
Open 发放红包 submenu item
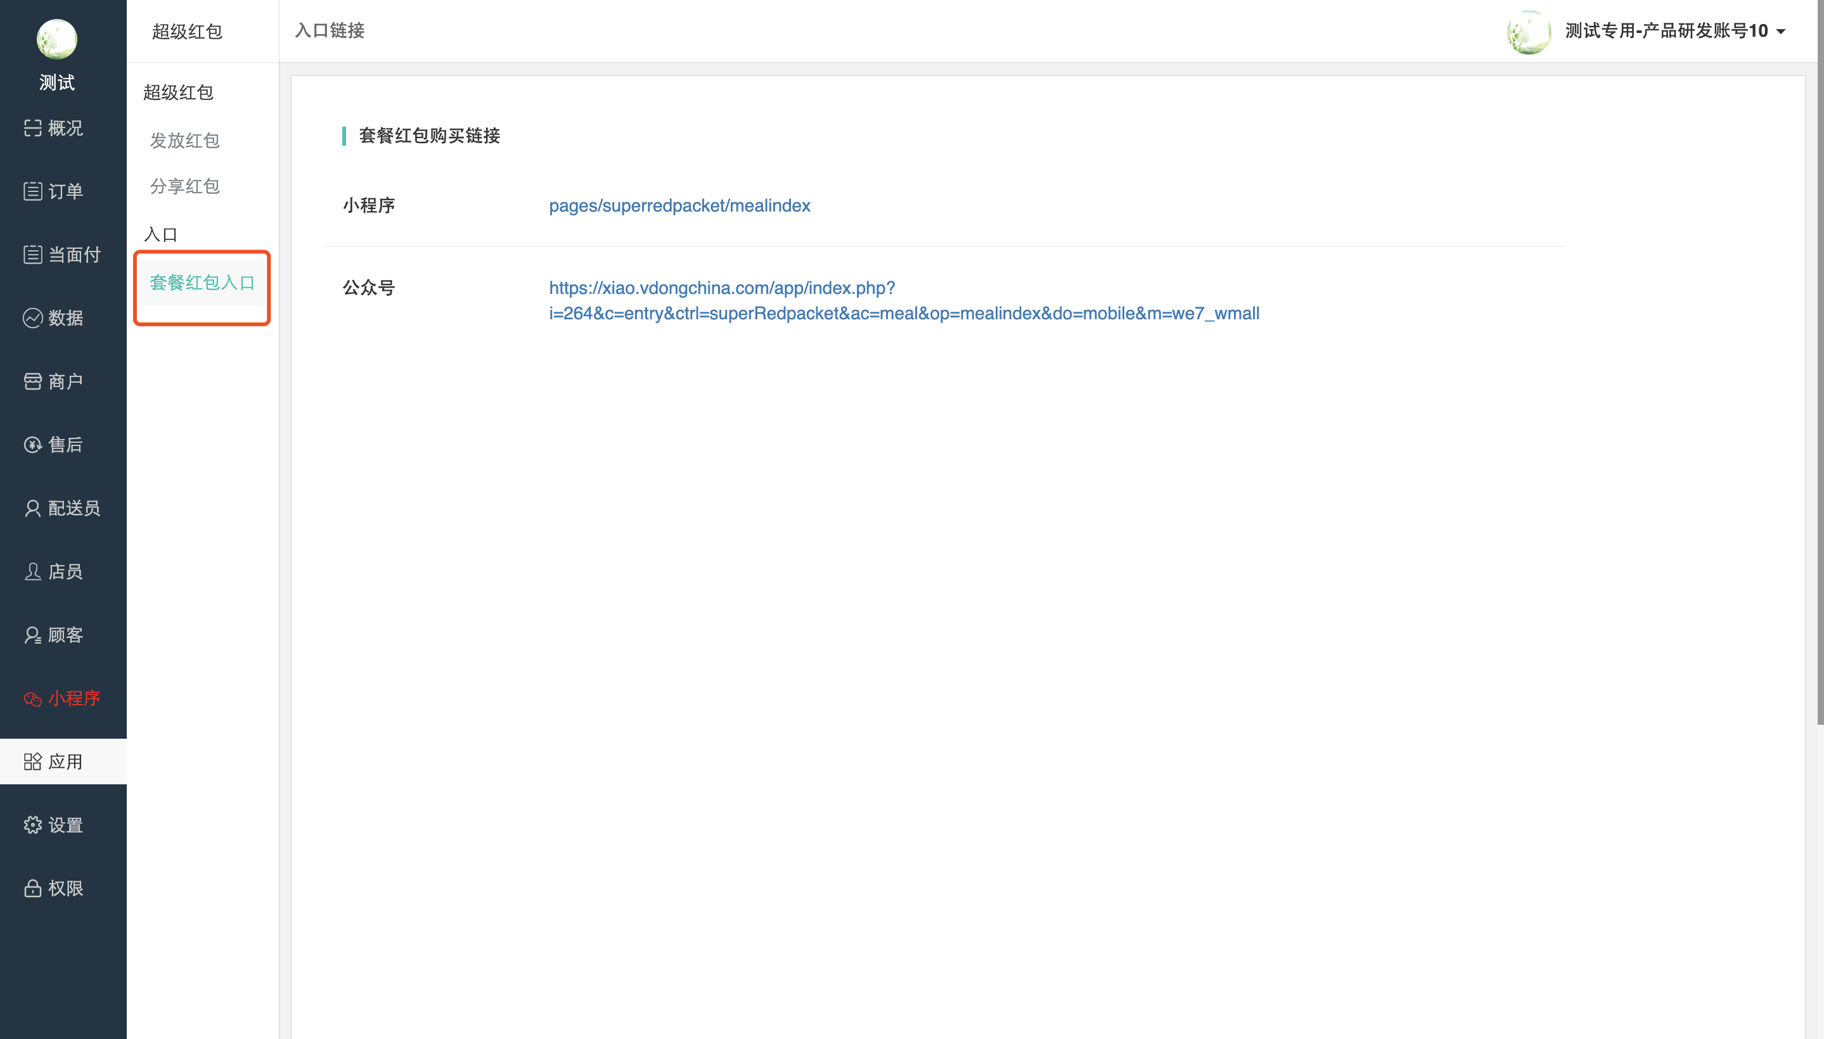[x=185, y=140]
